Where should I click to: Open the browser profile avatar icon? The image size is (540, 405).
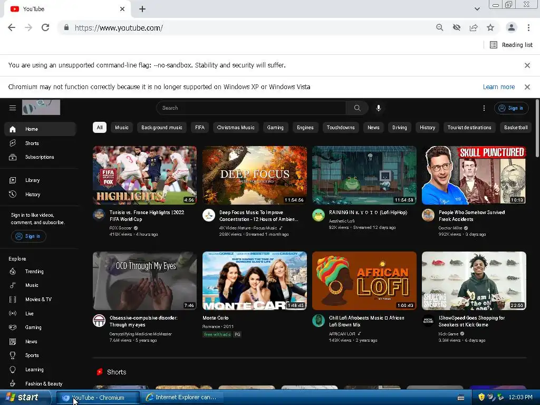(x=512, y=27)
